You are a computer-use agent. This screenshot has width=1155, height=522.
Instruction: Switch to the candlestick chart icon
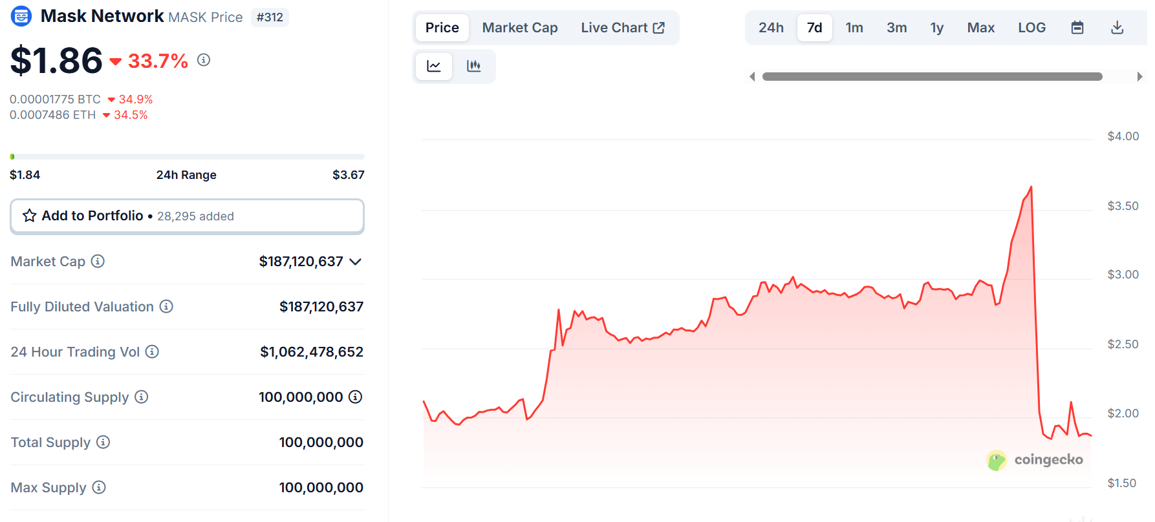coord(473,66)
